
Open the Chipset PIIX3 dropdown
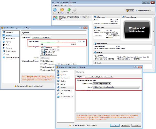45,58
